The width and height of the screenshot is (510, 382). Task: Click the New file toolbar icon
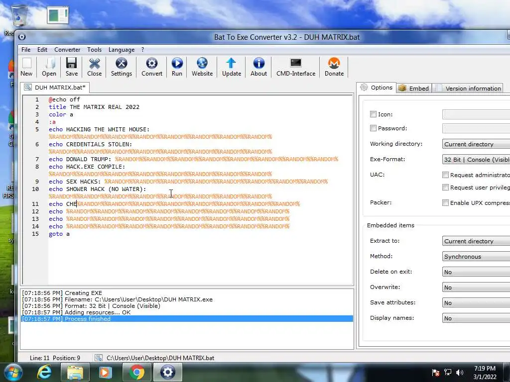[26, 67]
